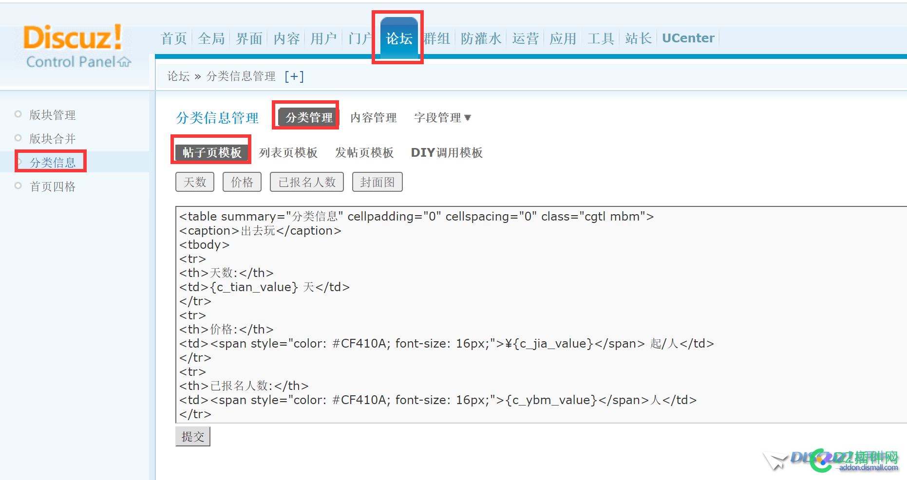This screenshot has width=907, height=480.
Task: Go to 版块管理 in sidebar
Action: 52,115
